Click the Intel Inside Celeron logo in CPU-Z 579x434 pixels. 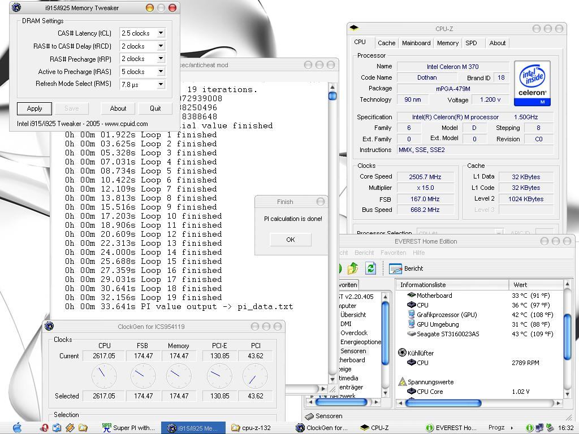532,84
